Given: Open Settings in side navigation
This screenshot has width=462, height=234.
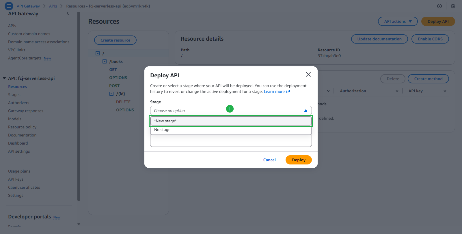Looking at the screenshot, I should 16,195.
